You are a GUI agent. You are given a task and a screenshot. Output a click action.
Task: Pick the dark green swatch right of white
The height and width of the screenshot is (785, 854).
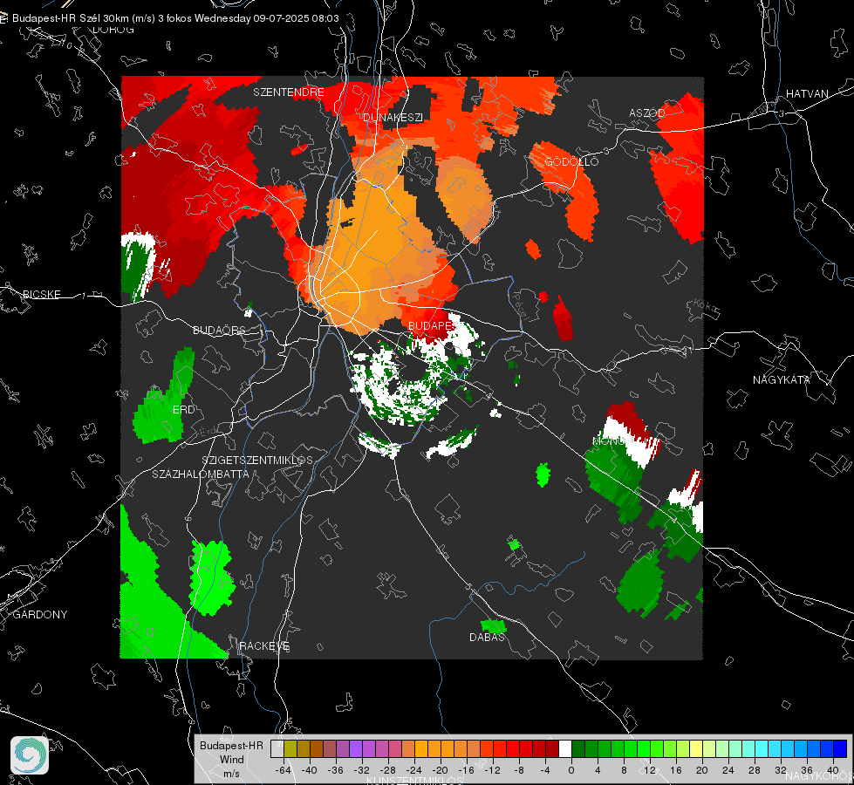(578, 748)
